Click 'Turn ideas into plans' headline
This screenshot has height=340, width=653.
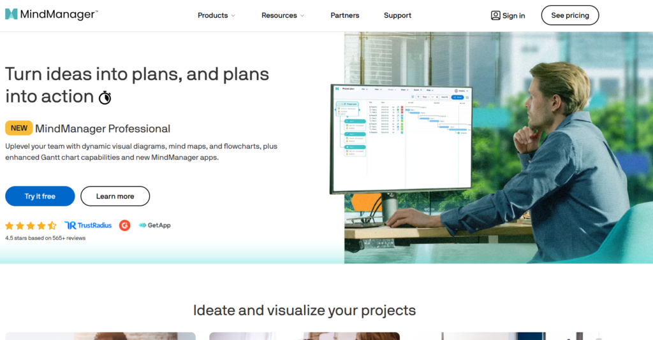(x=137, y=85)
